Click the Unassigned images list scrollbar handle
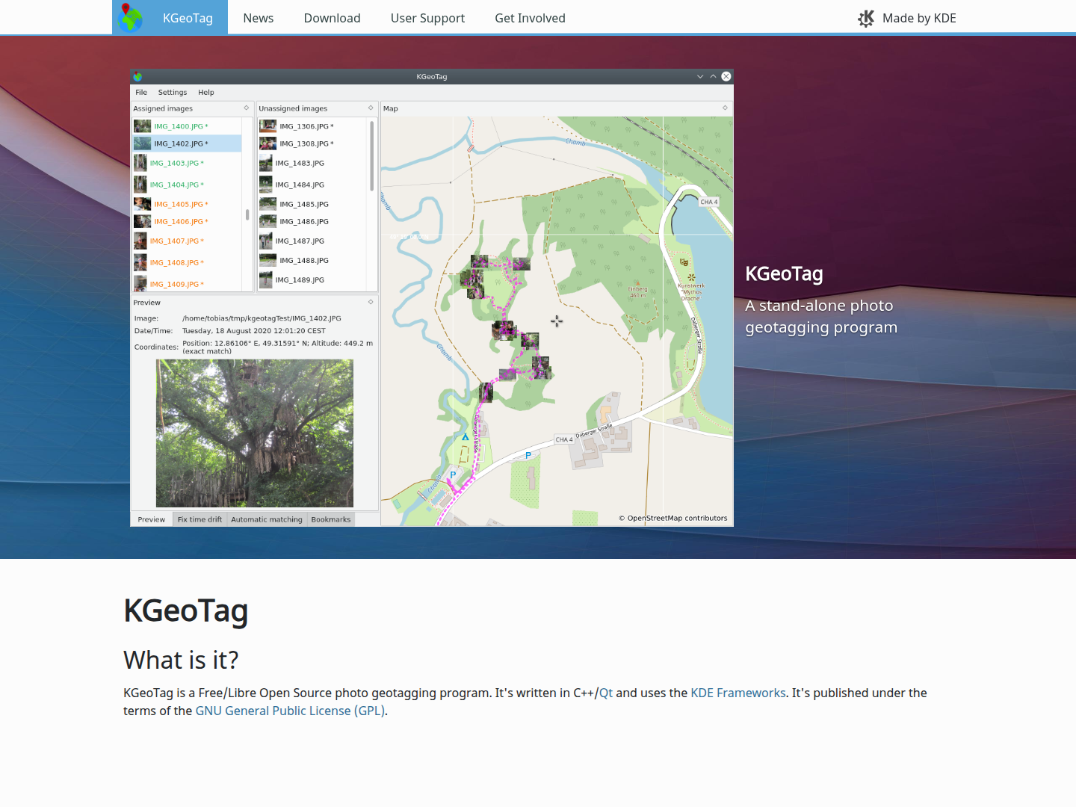This screenshot has width=1076, height=807. [371, 155]
